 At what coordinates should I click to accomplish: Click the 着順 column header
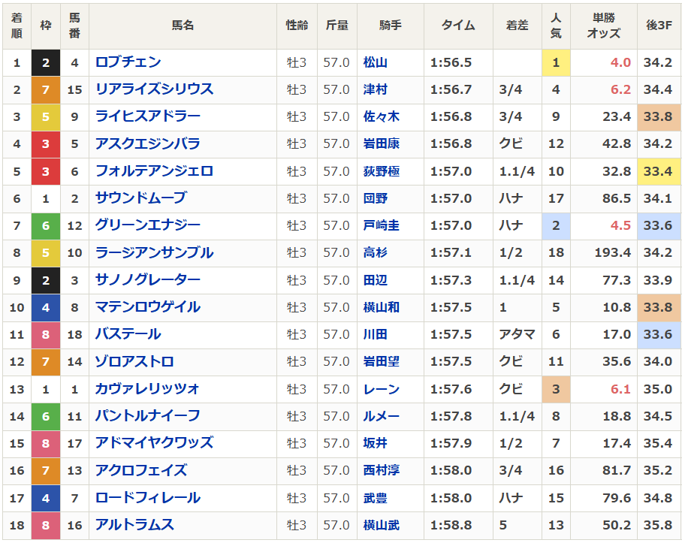(x=17, y=26)
